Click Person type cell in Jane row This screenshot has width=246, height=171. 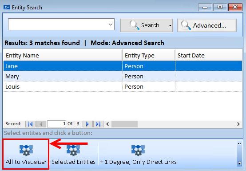point(149,66)
